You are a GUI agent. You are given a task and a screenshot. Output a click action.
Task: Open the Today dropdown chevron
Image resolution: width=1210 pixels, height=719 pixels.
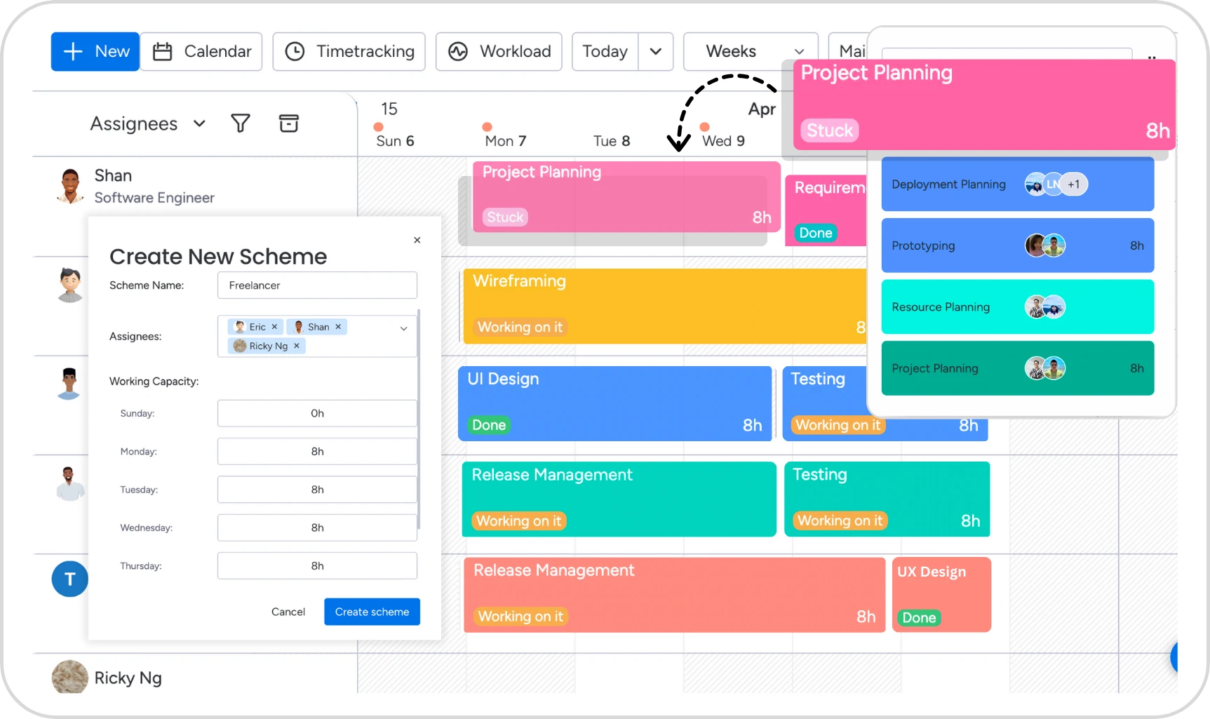[x=656, y=51]
